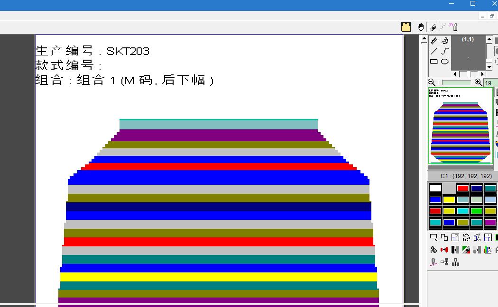Select the olive swatch in fourth palette row
The image size is (498, 307).
[x=463, y=222]
